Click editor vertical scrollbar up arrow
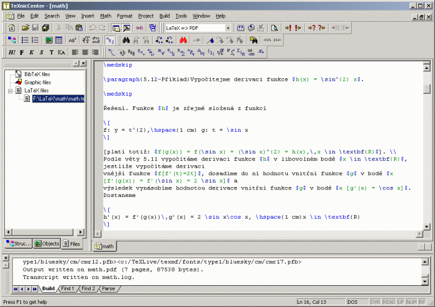435x307 pixels. point(427,67)
